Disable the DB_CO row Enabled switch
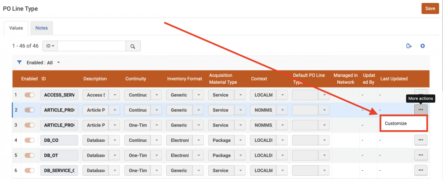 [x=30, y=140]
